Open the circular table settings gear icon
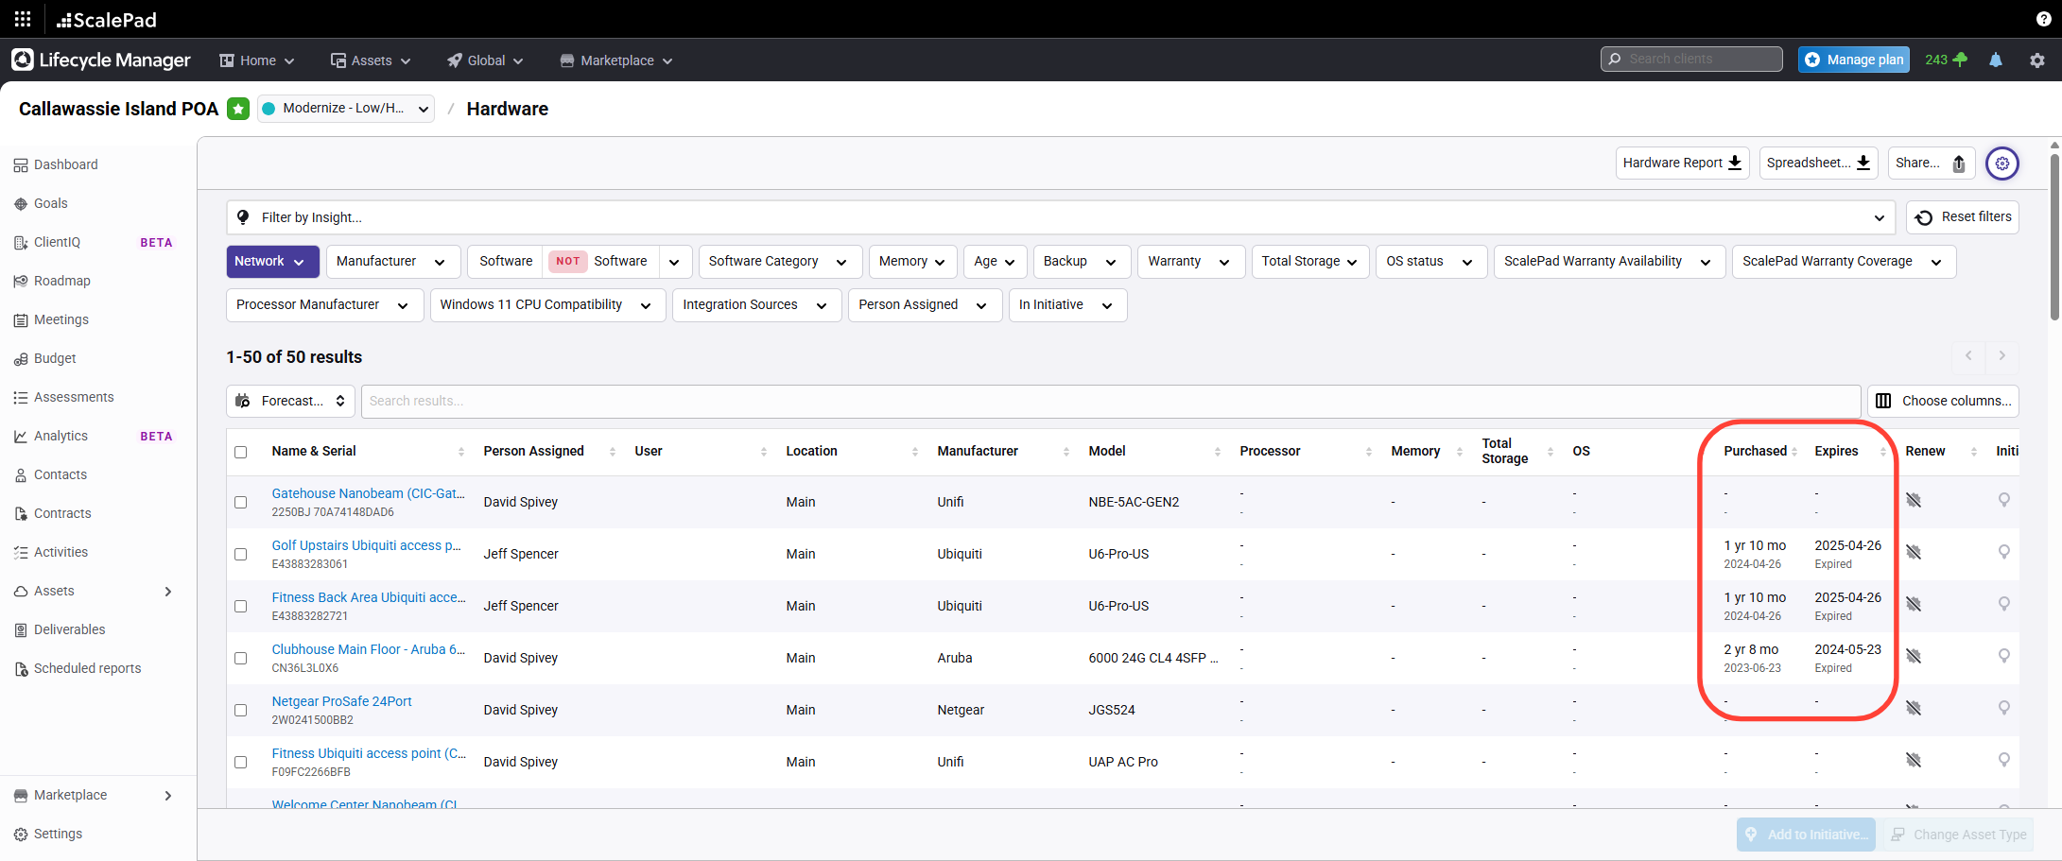The image size is (2062, 861). (x=2001, y=164)
